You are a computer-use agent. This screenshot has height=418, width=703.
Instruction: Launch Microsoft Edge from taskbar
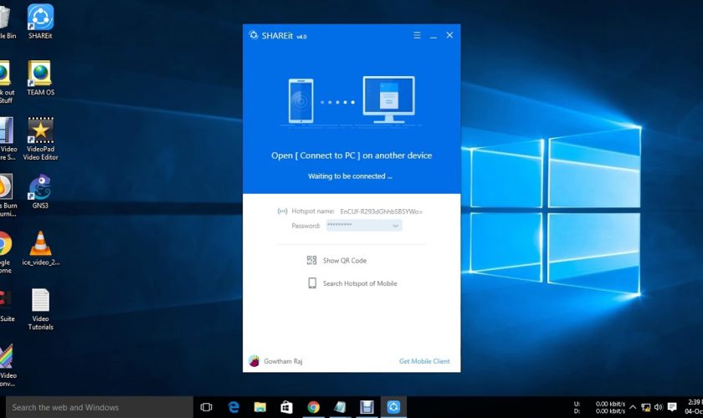[x=233, y=407]
